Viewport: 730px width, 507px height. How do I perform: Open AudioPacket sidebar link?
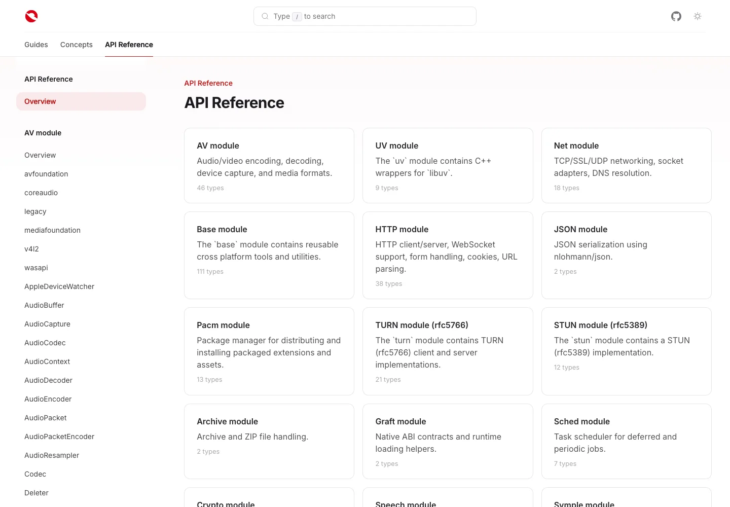(x=46, y=418)
